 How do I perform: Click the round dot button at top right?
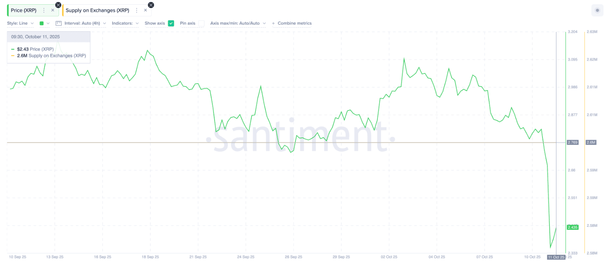(597, 11)
